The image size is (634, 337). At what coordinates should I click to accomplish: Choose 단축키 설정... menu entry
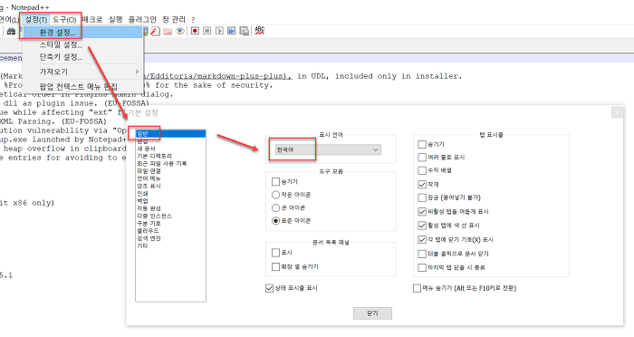(82, 57)
